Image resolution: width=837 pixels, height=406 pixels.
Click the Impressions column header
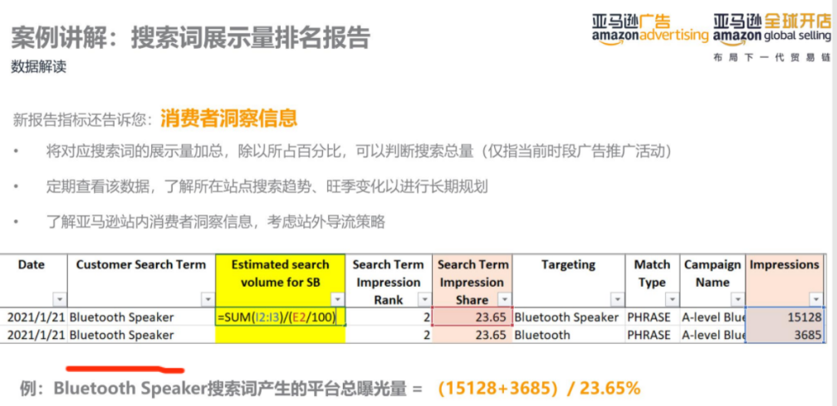(784, 280)
